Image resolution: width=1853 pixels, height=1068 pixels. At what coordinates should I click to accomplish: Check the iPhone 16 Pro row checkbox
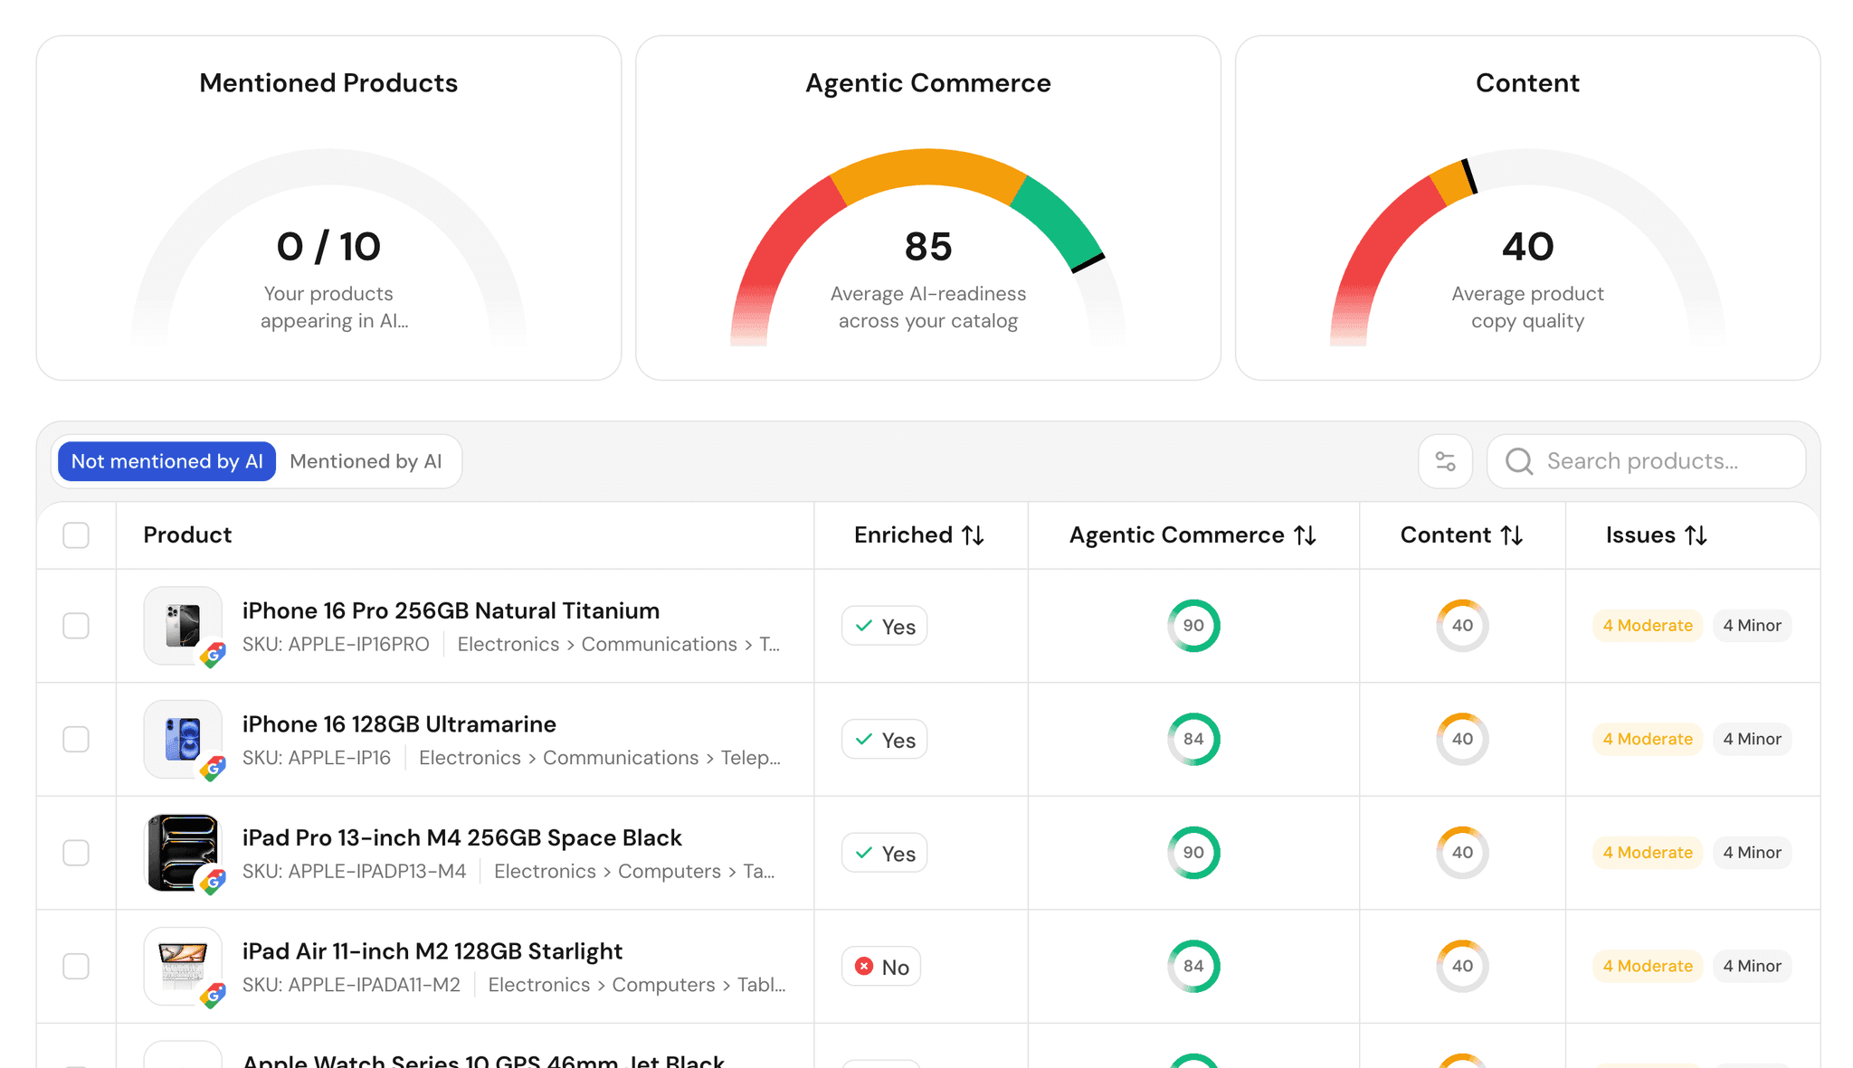76,626
